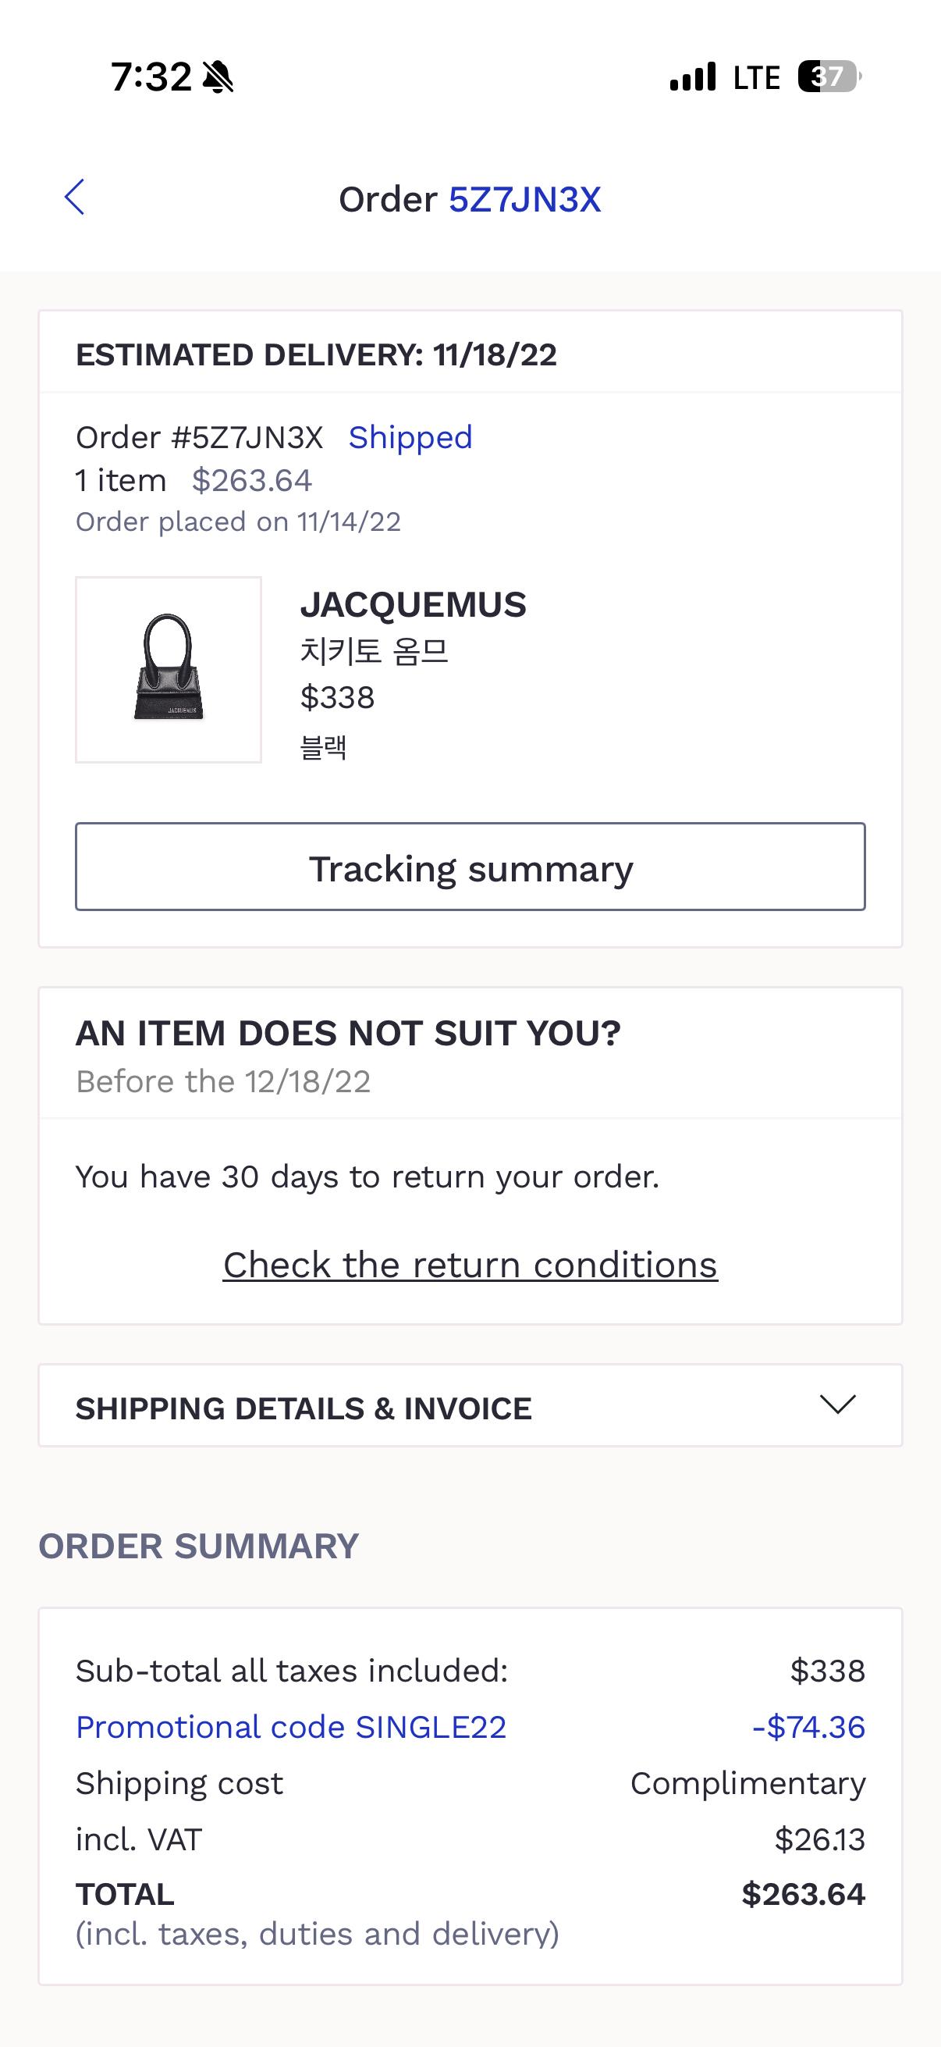Viewport: 941px width, 2047px height.
Task: Tap the LTE network indicator
Action: (x=756, y=78)
